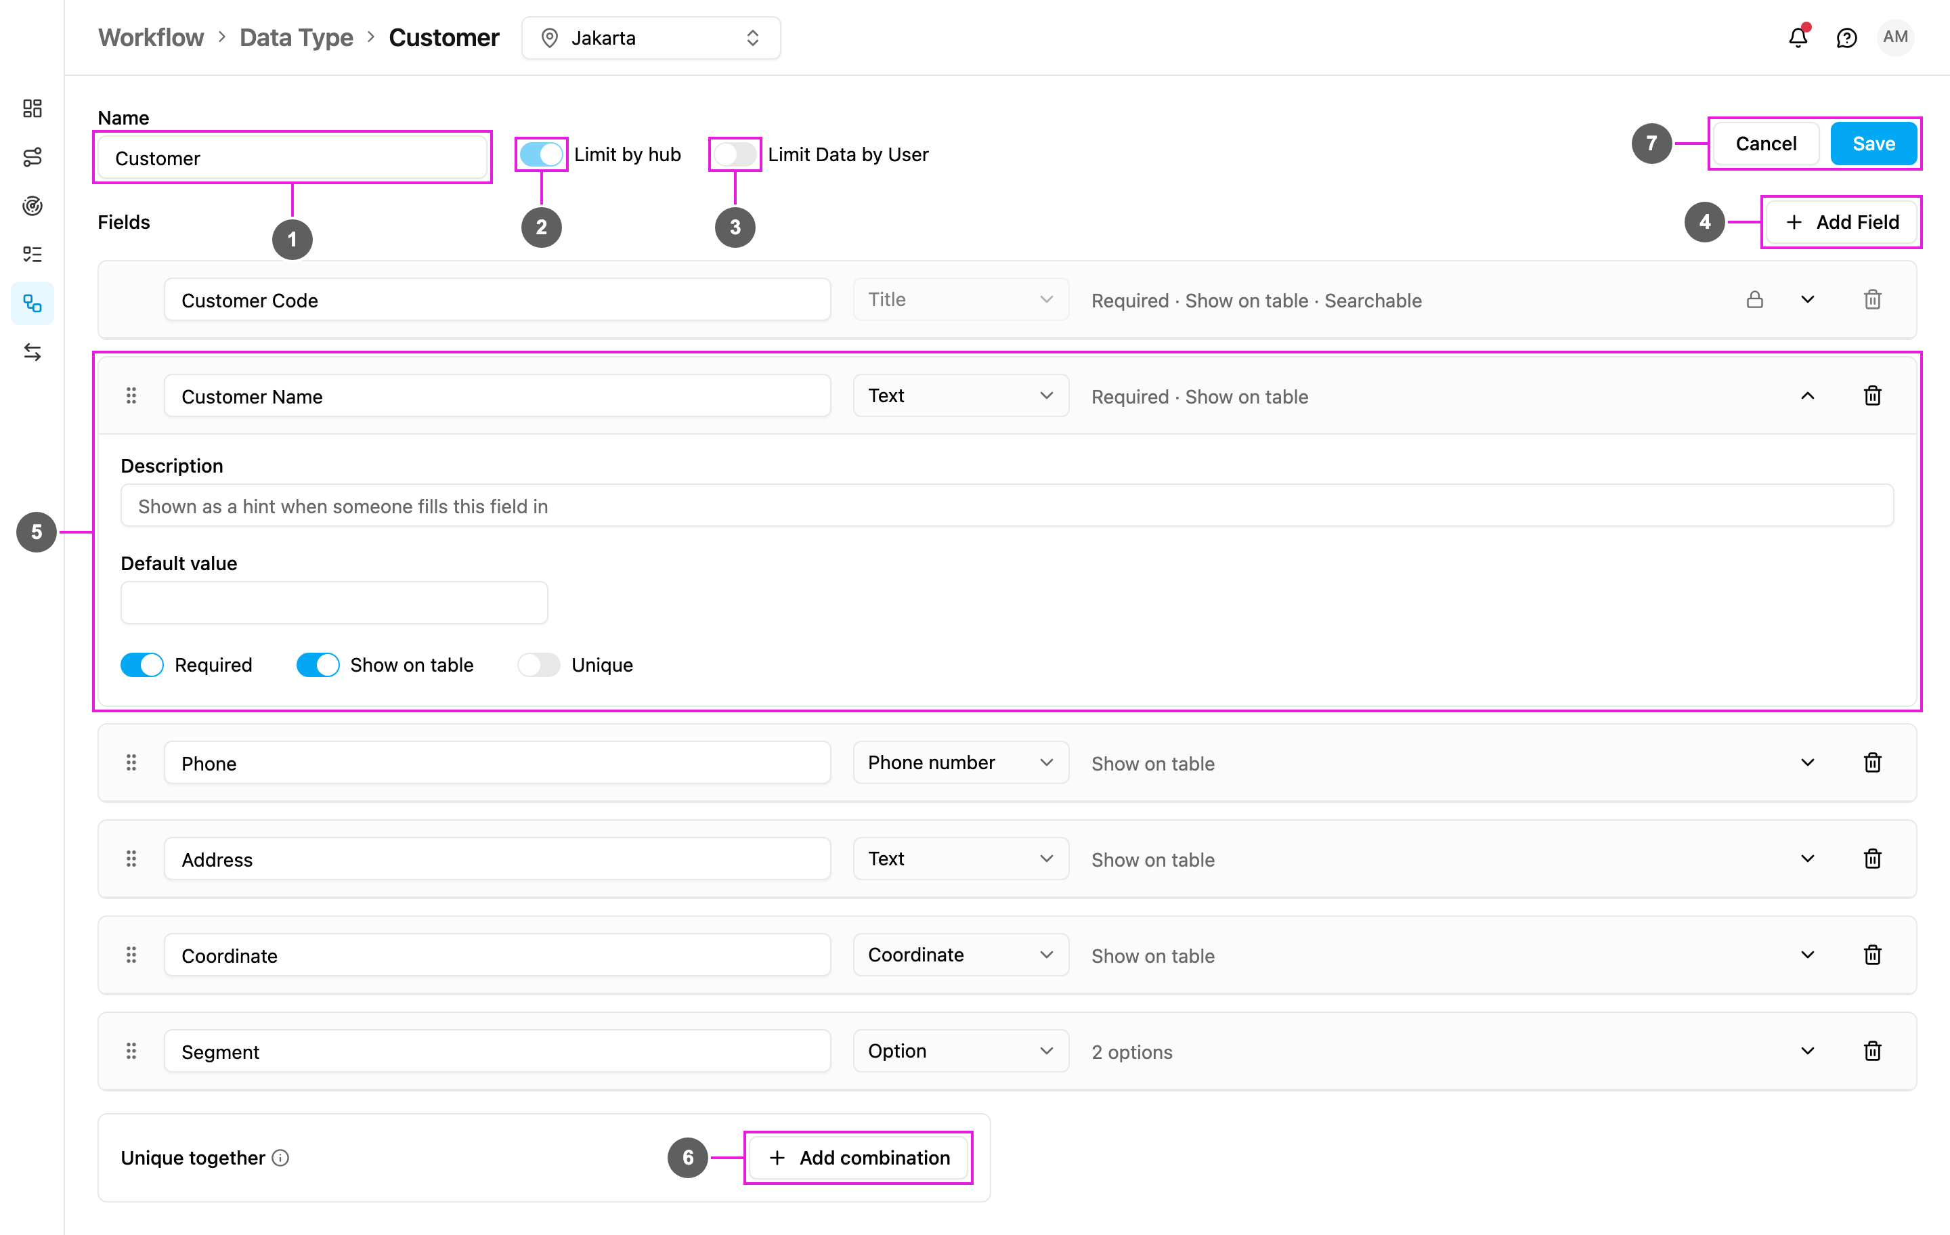Click the Description input field

[1007, 506]
